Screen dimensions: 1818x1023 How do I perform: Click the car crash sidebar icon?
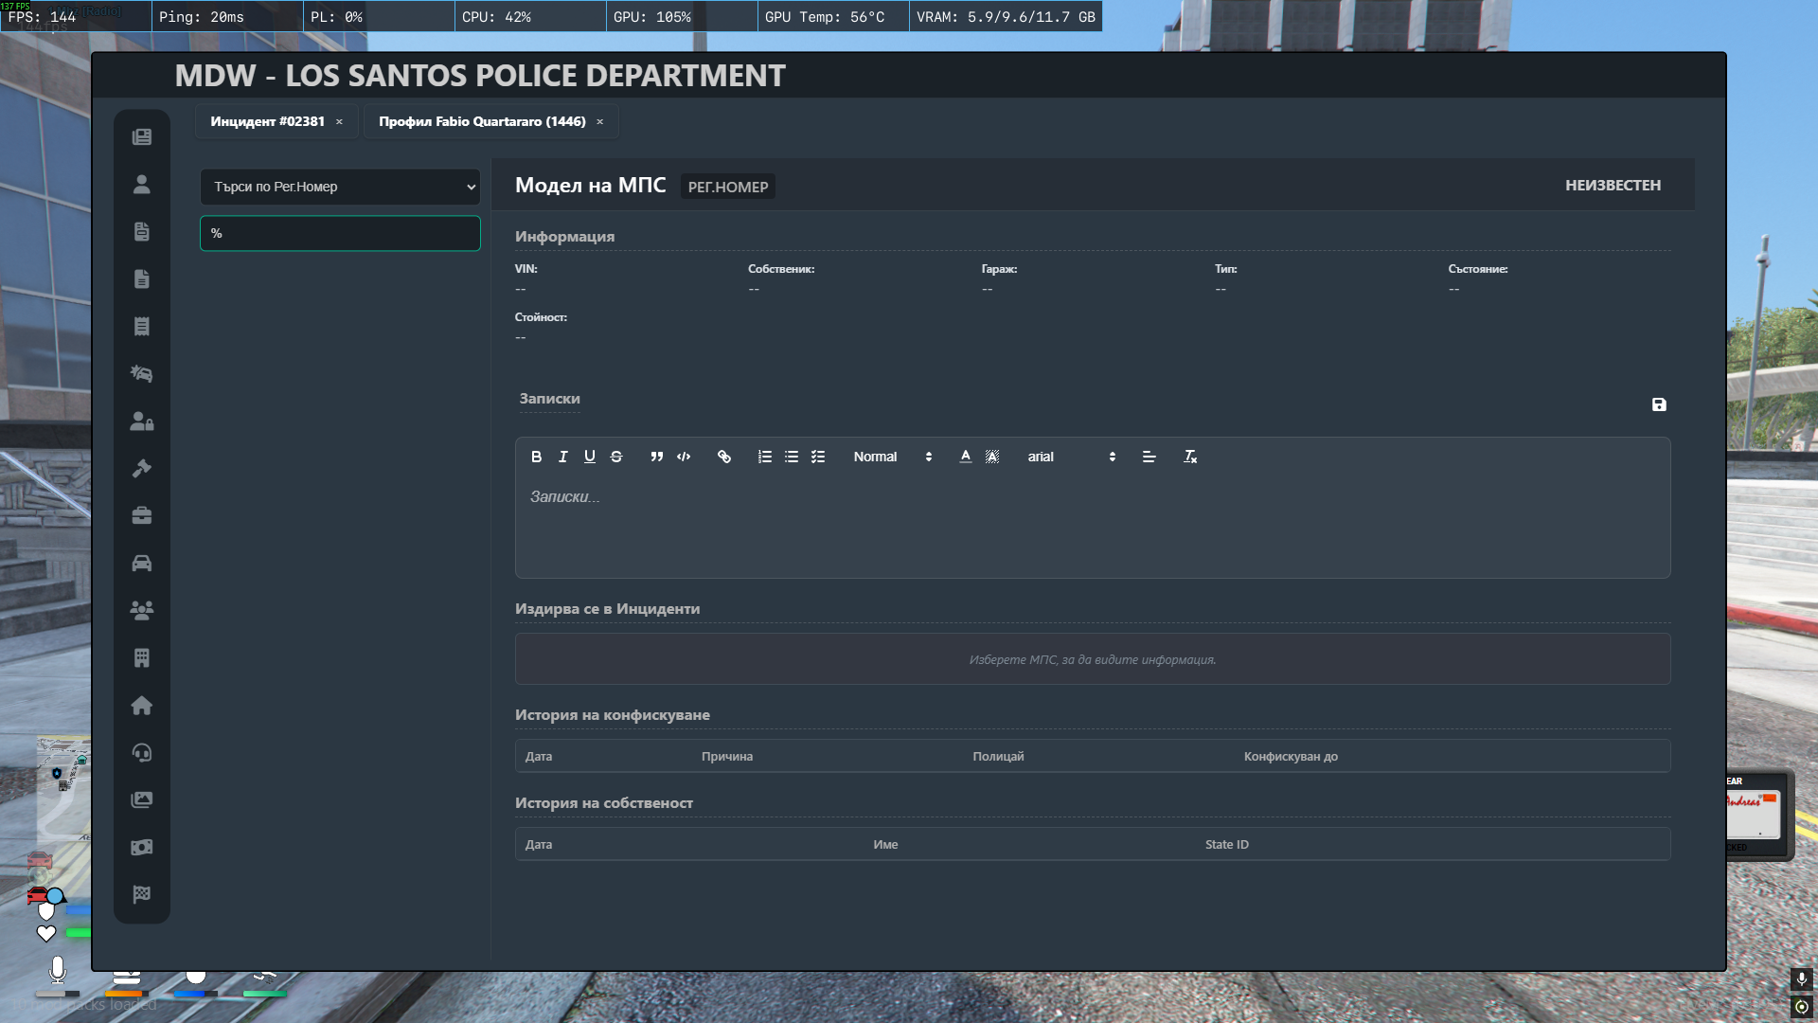coord(142,374)
